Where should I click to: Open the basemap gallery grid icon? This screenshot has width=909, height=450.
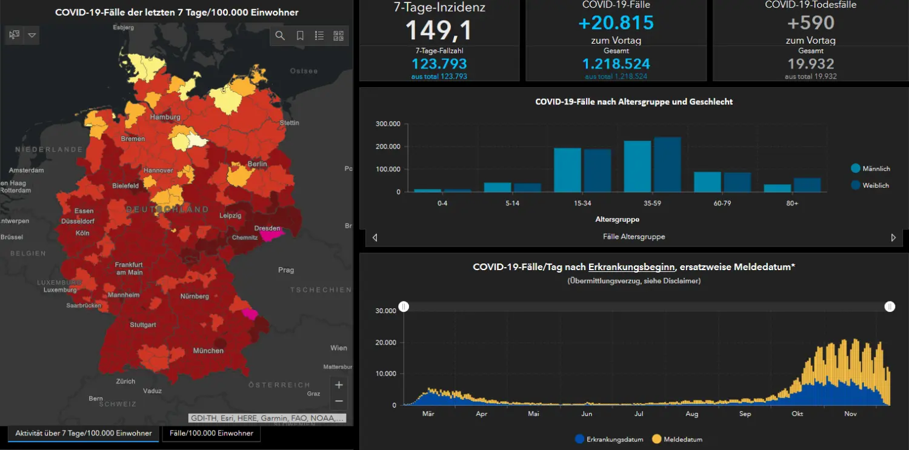click(x=338, y=36)
